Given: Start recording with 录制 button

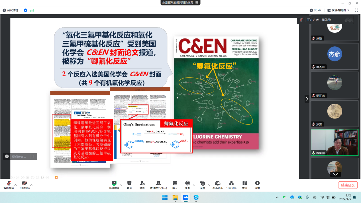Looking at the screenshot, I should 187,184.
